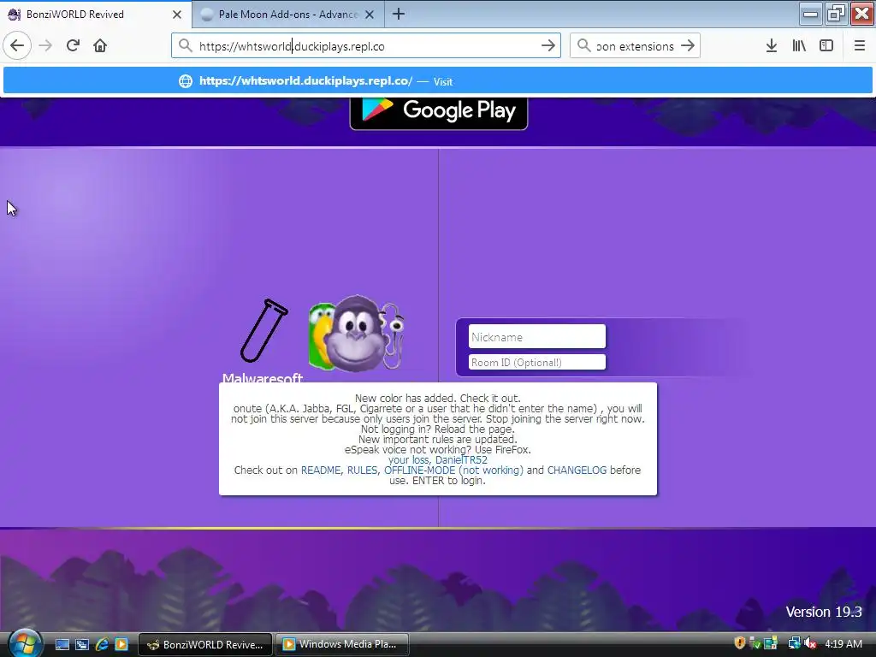Screen dimensions: 876x657
Task: Reload the current page
Action: [74, 45]
